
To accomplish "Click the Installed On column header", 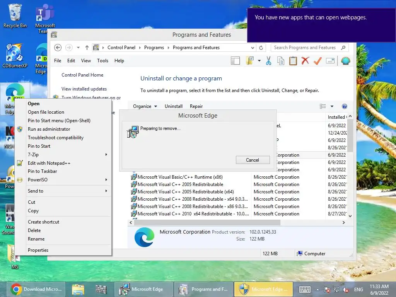I will pos(337,117).
